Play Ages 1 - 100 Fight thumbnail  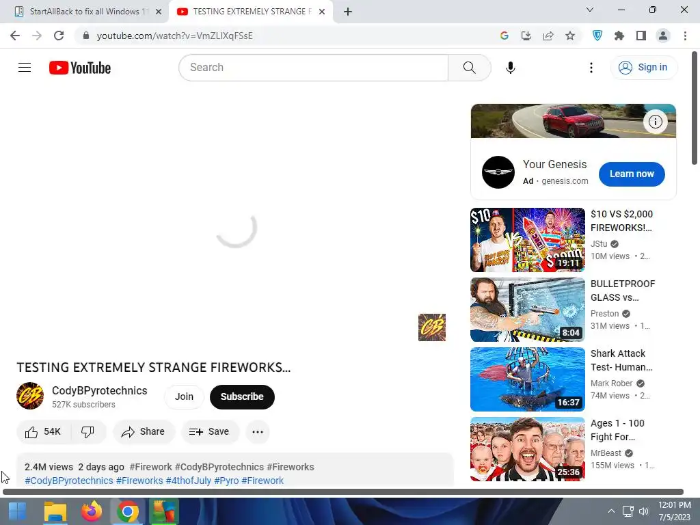tap(527, 449)
